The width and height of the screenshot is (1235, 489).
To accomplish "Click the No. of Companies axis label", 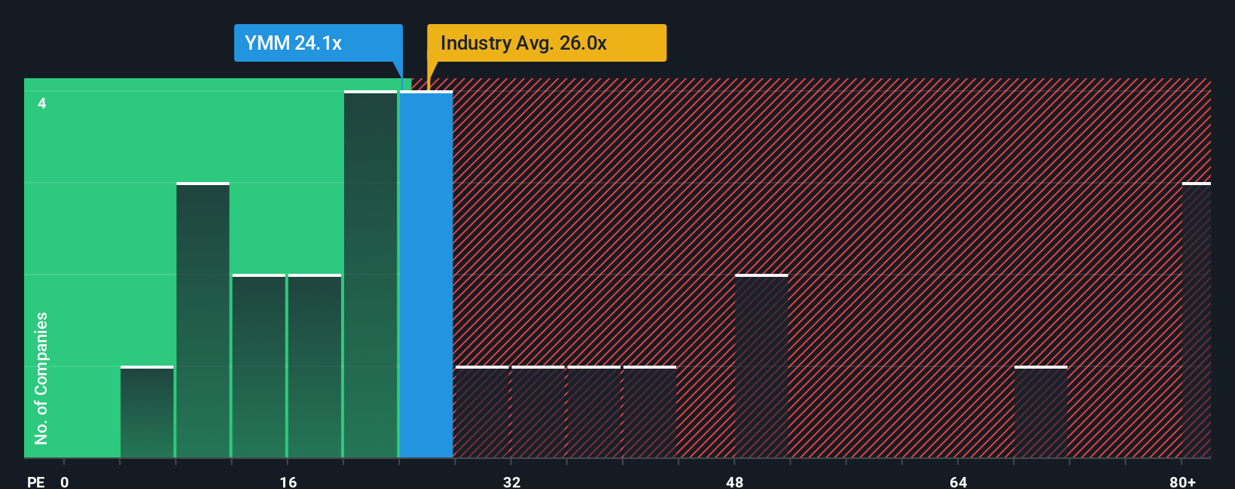I will click(41, 378).
